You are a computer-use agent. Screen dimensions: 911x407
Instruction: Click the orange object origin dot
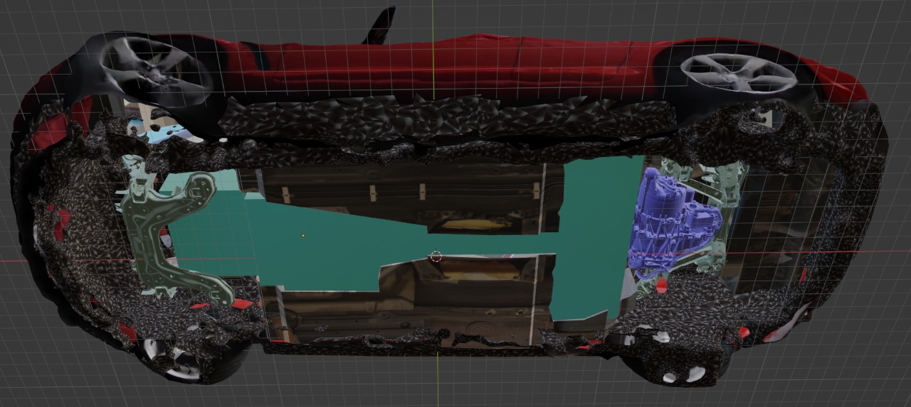pos(303,236)
